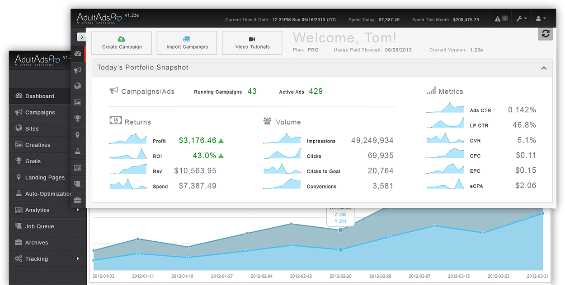Open the Video Tutorials button
This screenshot has width=565, height=285.
pos(252,43)
